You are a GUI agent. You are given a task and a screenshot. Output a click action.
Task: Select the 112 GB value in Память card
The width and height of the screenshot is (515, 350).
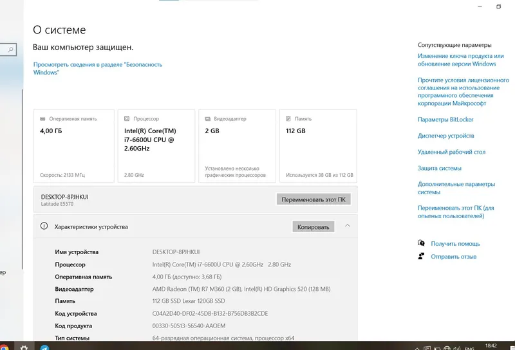coord(295,131)
